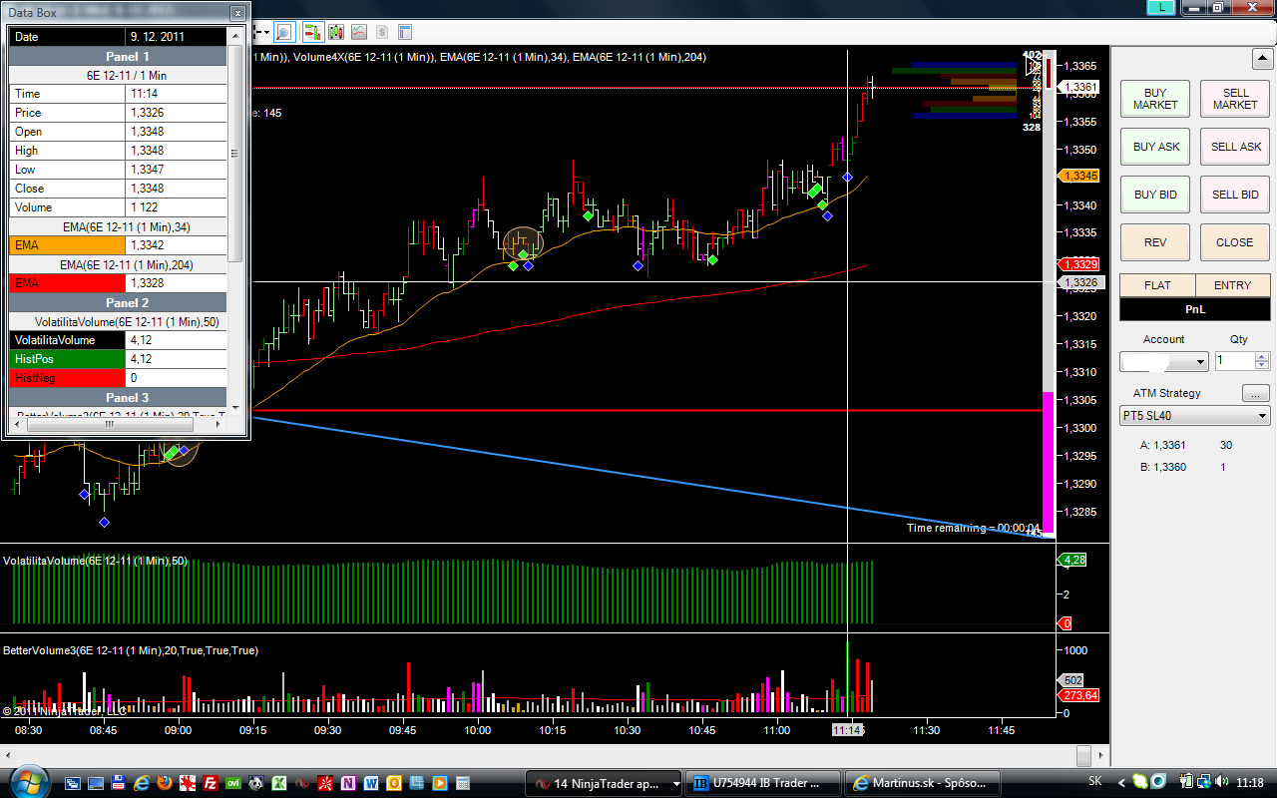Click the Qty input field
This screenshot has height=798, width=1277.
point(1236,361)
